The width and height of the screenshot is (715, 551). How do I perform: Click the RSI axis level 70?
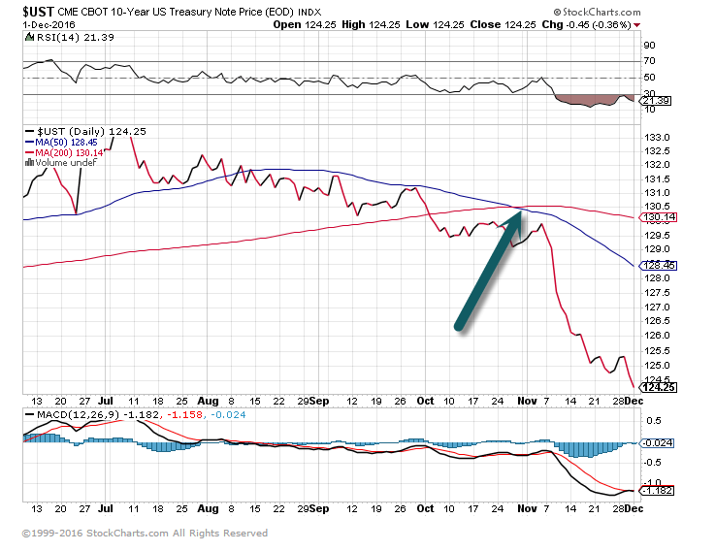(649, 61)
